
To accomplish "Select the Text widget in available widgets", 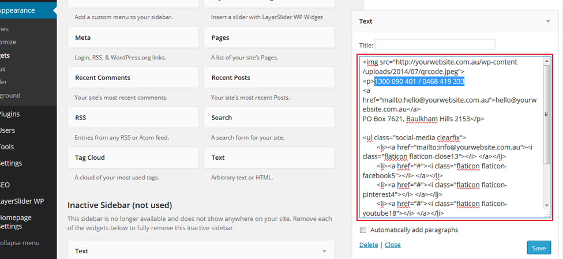I will [x=269, y=157].
